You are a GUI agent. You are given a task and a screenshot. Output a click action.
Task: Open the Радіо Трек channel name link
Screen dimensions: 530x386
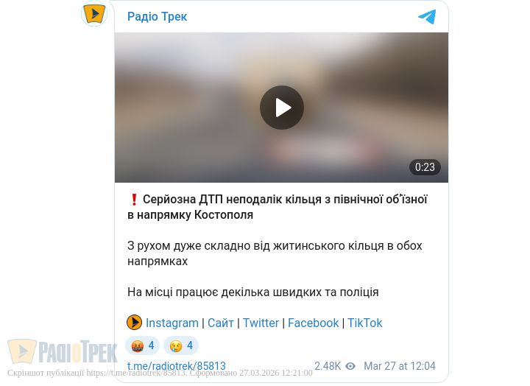click(157, 17)
